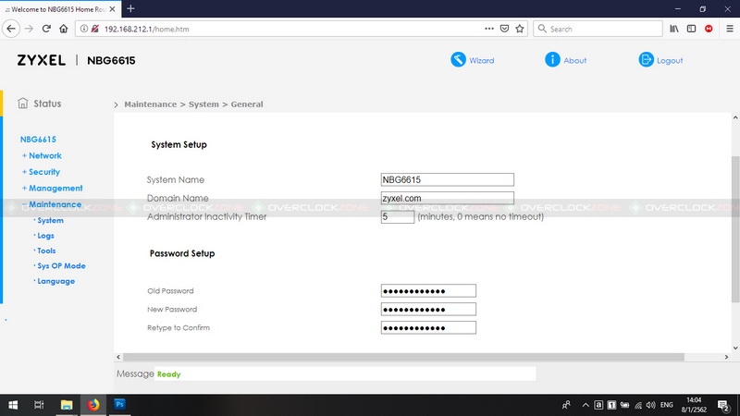Show hidden system tray icons
Screen dimensions: 740x416
[x=586, y=405]
